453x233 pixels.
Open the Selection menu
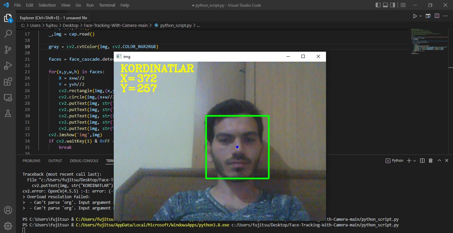tap(47, 5)
